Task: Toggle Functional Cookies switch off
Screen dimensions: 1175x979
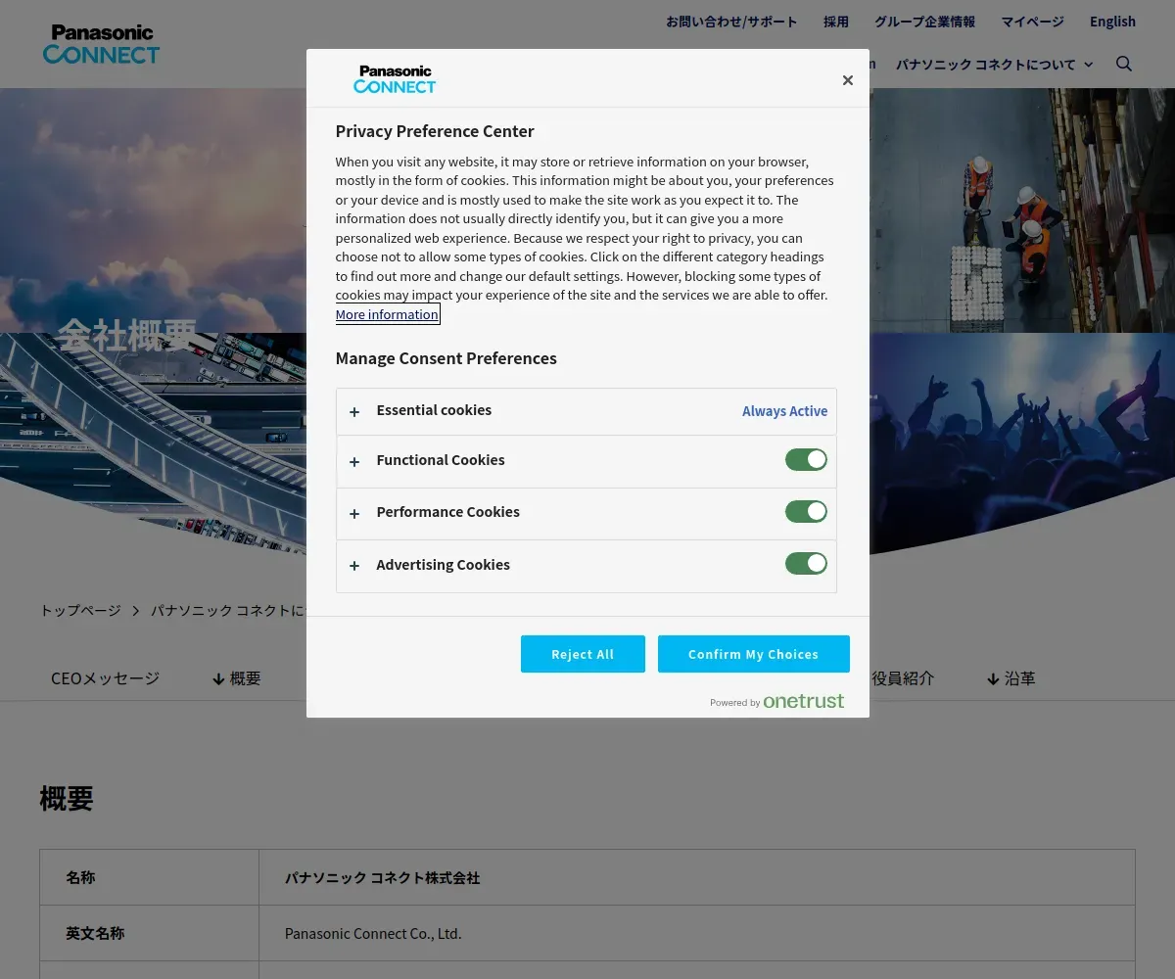Action: click(x=806, y=460)
